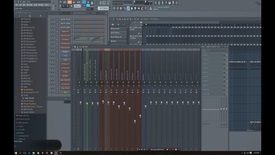Click the selected green mixer track fader

87,104
